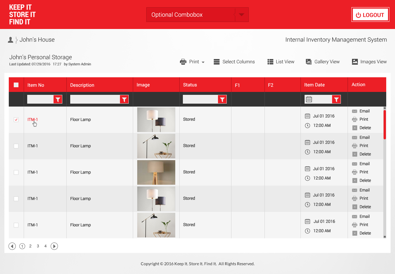Apply the Item No column filter
This screenshot has width=395, height=274.
click(58, 99)
